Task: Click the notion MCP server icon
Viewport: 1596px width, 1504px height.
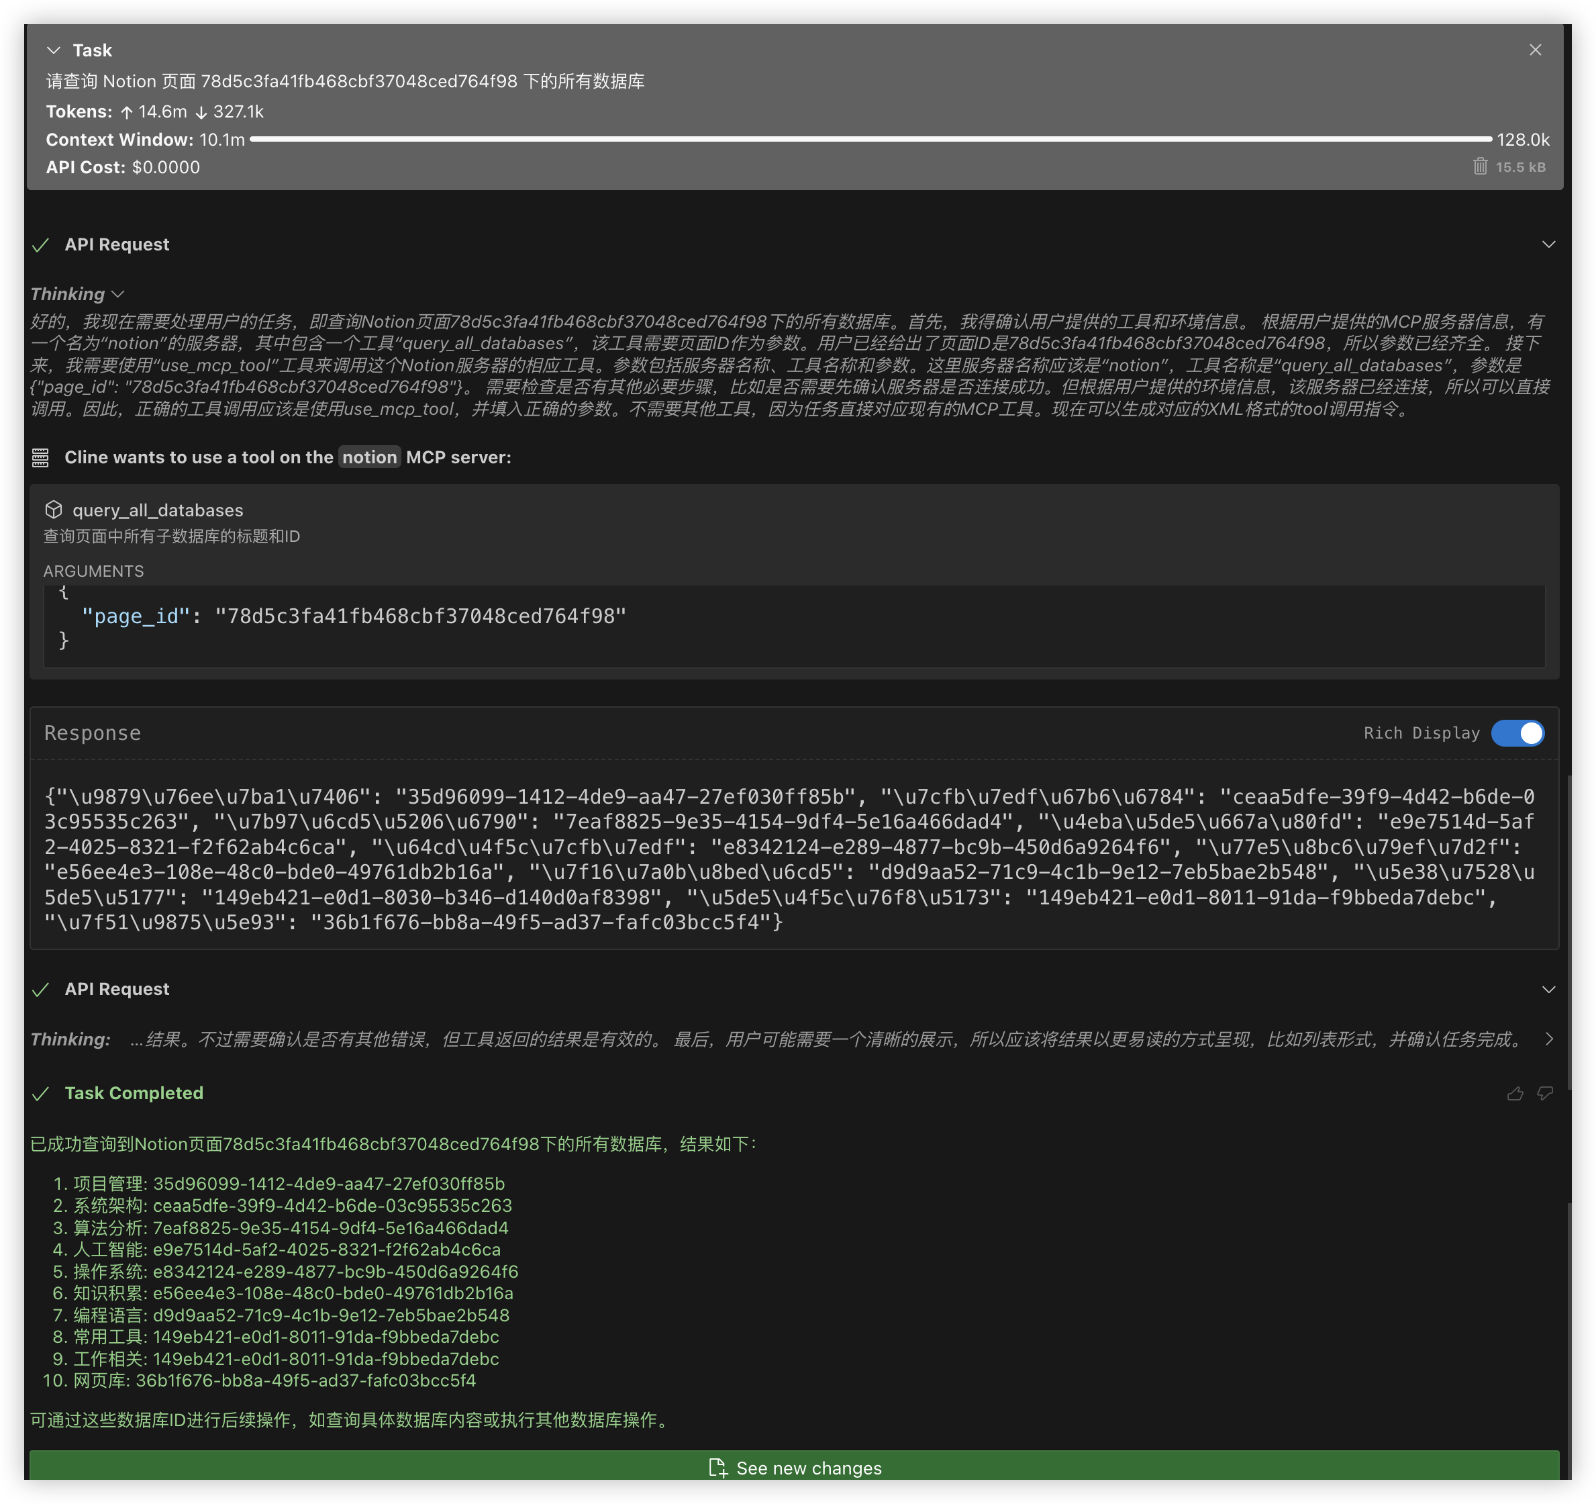Action: [x=40, y=458]
